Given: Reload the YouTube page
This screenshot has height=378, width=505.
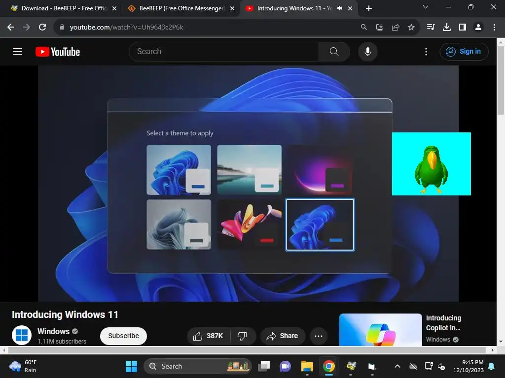Looking at the screenshot, I should [42, 28].
